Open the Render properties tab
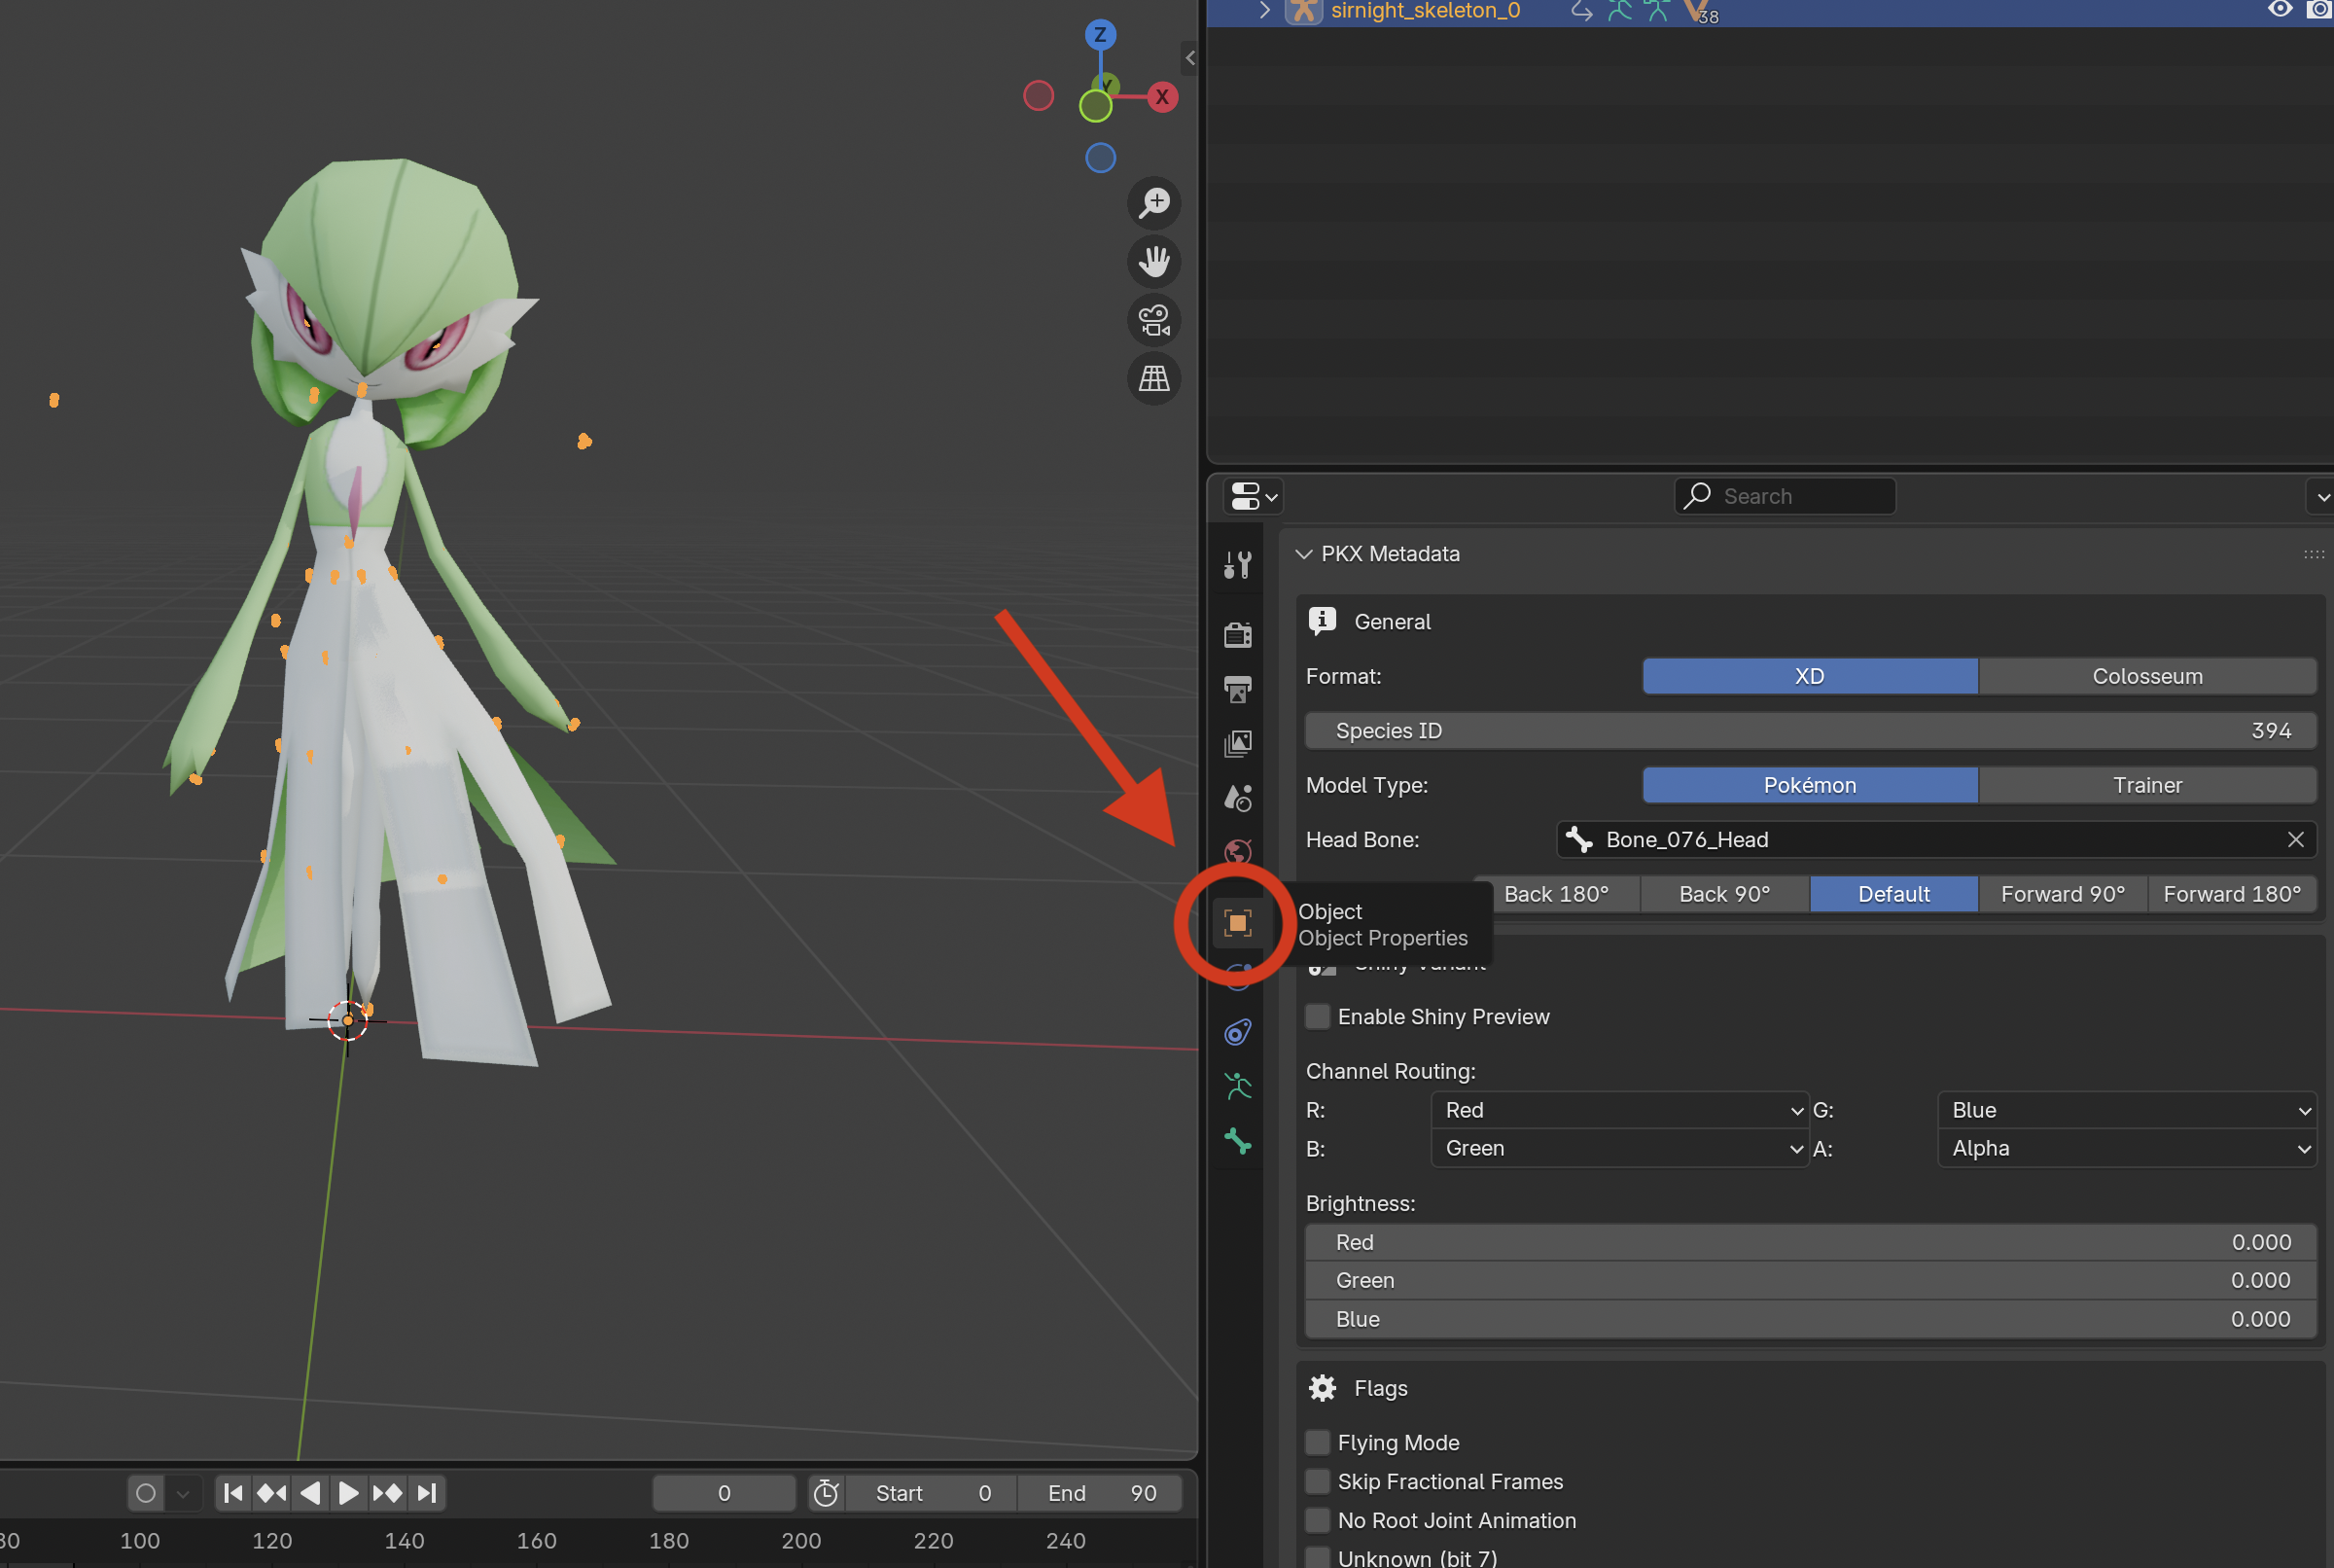 (1237, 634)
